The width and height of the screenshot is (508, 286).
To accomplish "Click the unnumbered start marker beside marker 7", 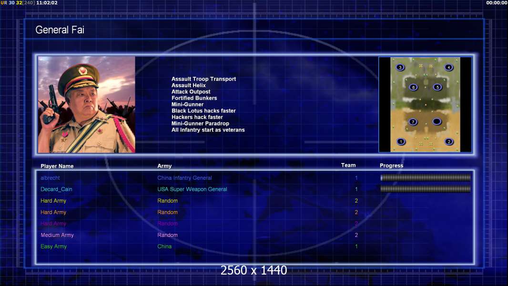I will point(437,122).
